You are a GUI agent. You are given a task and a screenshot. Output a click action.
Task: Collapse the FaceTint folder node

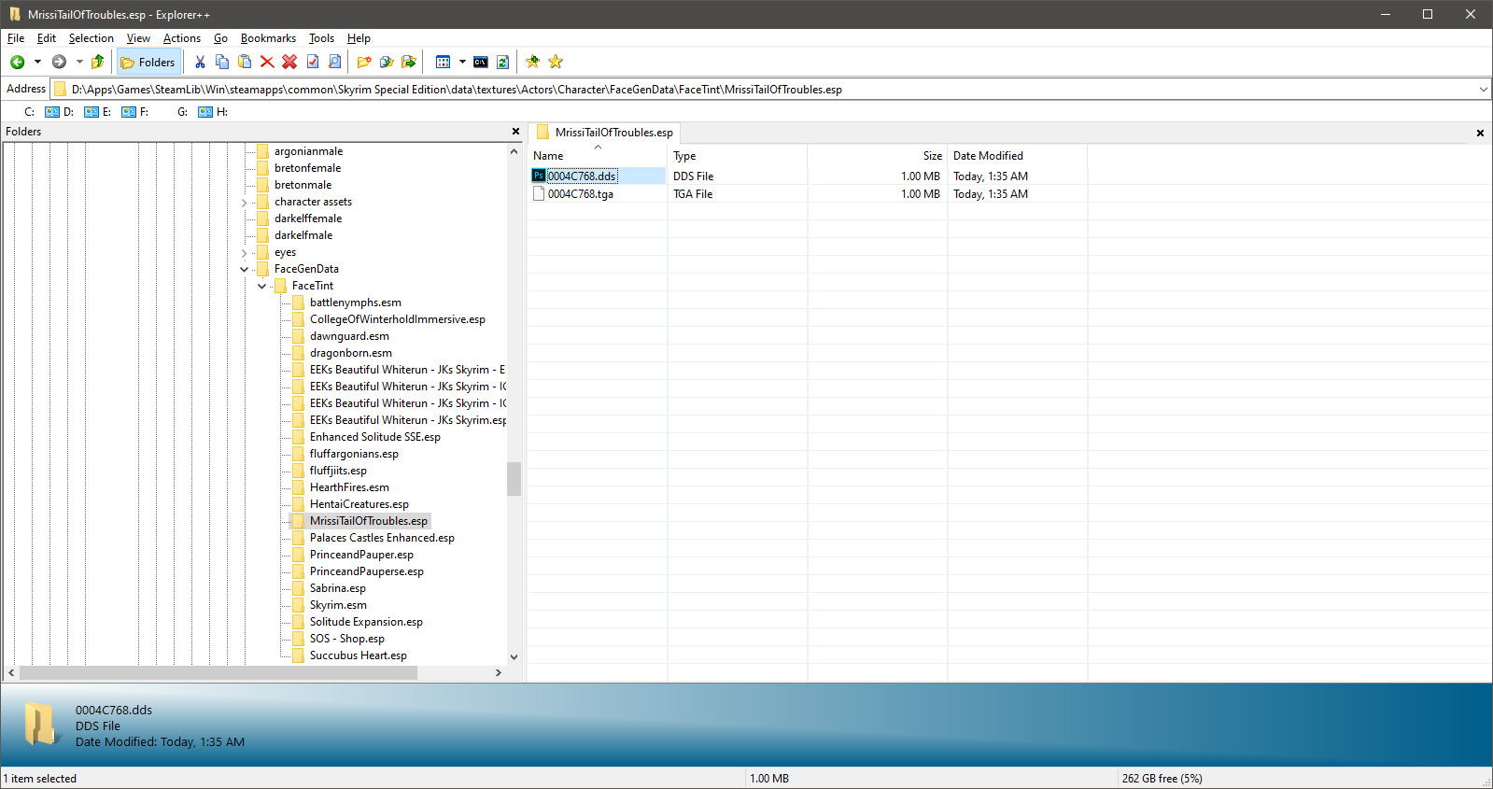click(x=262, y=287)
